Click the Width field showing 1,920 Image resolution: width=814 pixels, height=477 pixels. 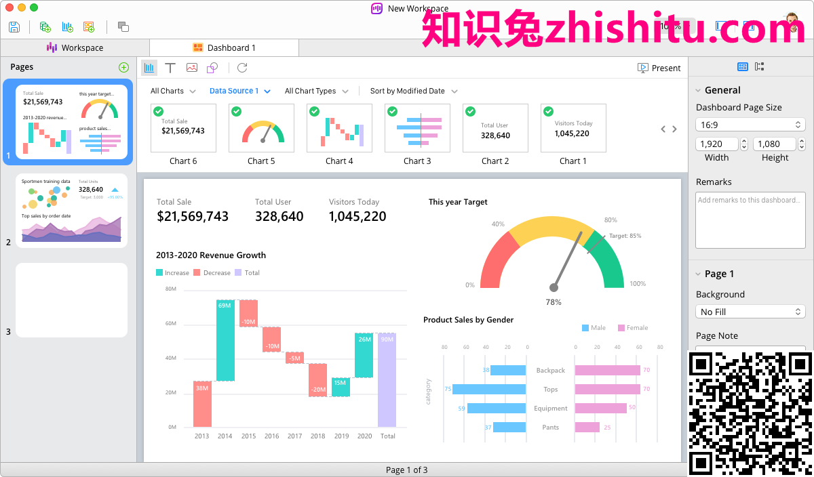718,144
